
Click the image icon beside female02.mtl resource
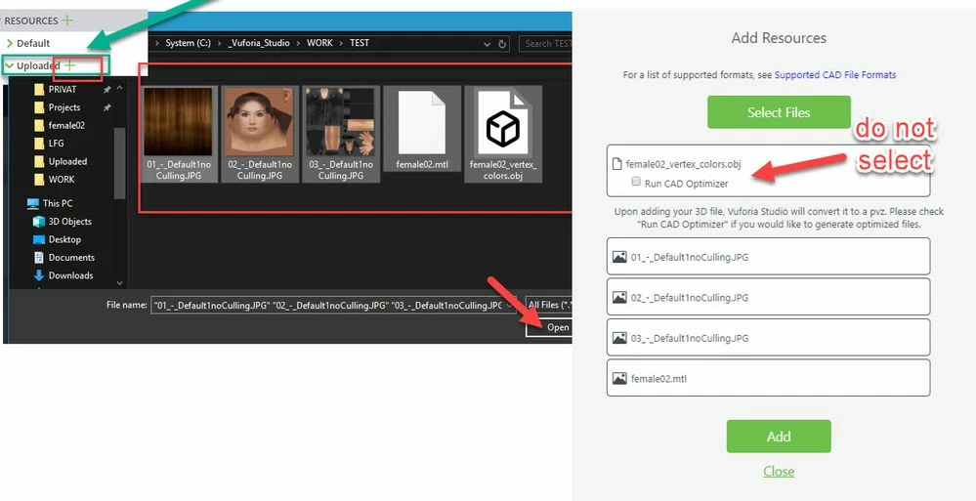[x=619, y=378]
